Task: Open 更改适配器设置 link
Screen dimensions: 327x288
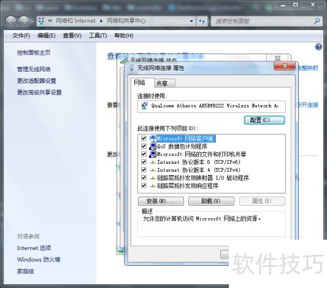Action: click(37, 81)
